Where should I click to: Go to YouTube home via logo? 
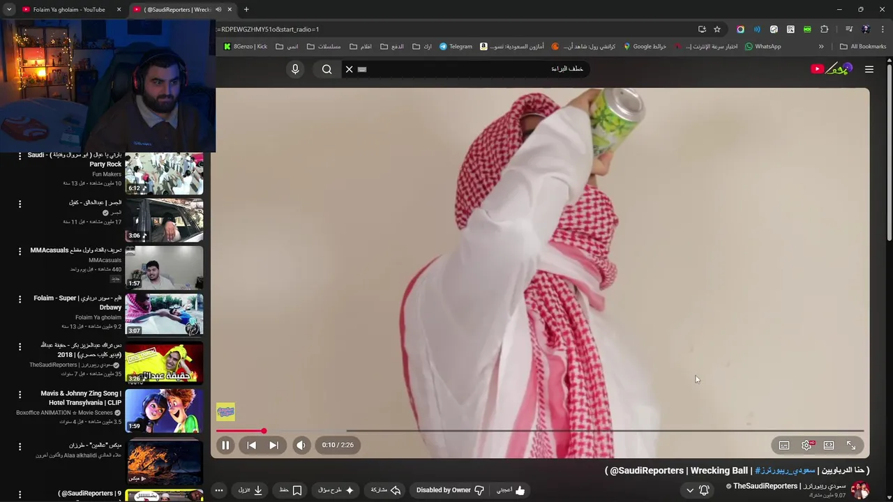831,68
